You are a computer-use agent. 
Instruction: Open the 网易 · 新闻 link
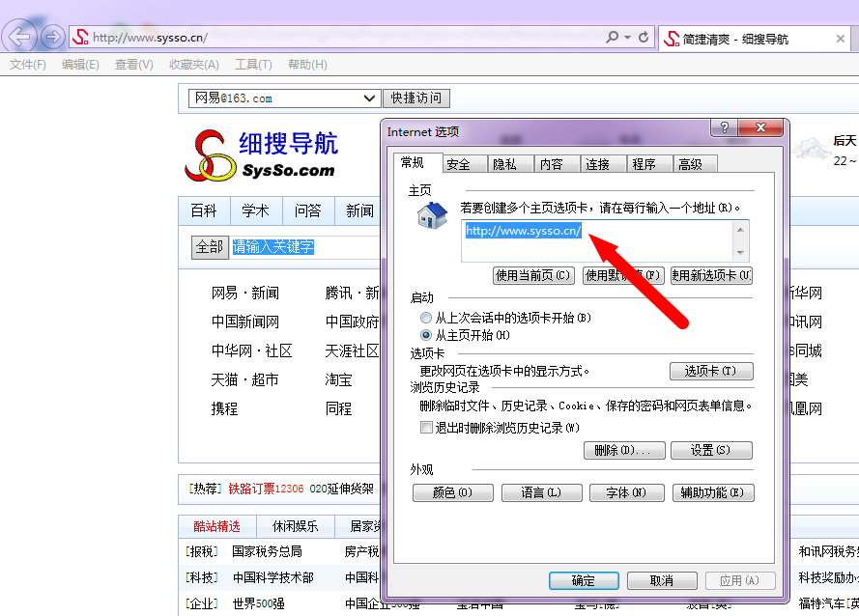point(245,293)
